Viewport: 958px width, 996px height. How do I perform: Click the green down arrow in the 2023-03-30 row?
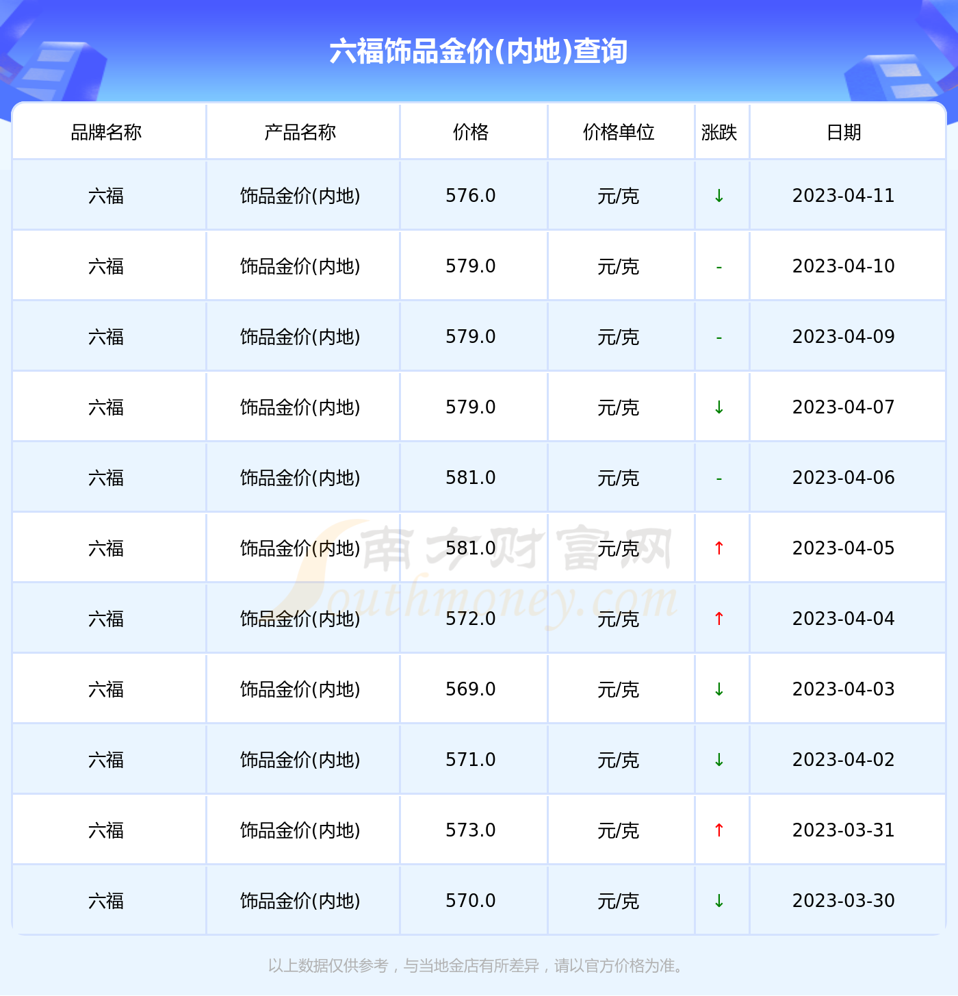(719, 901)
